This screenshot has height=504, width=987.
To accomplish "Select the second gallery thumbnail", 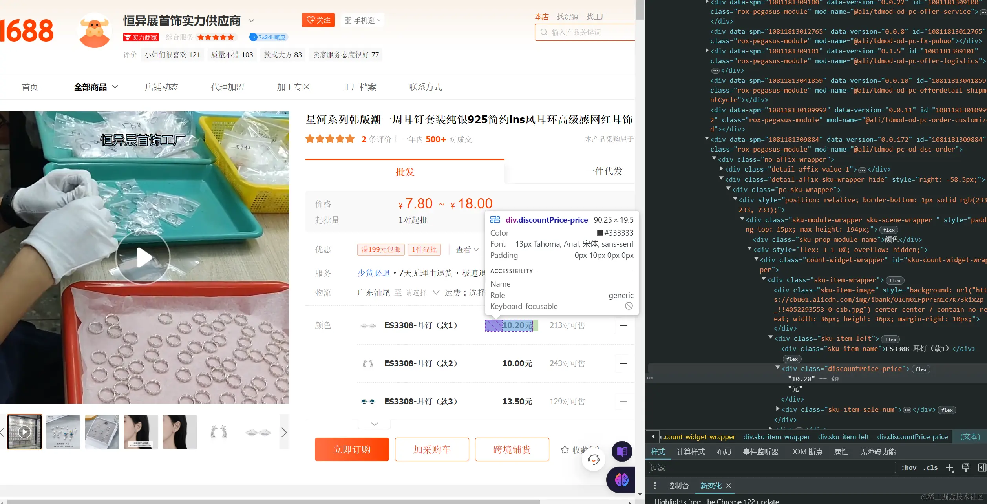I will point(63,432).
